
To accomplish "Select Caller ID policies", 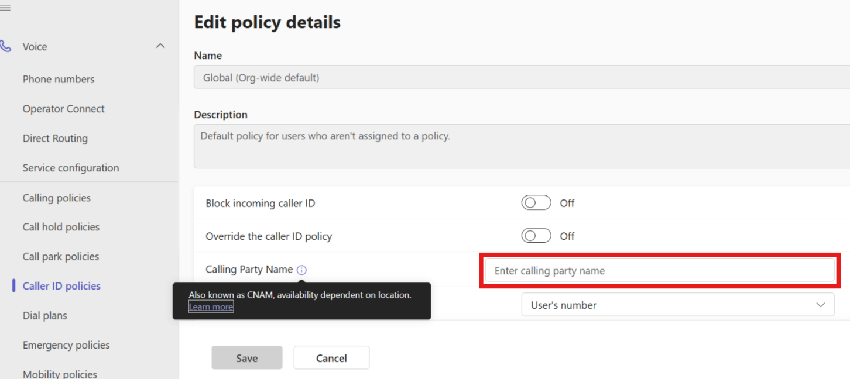I will click(61, 286).
